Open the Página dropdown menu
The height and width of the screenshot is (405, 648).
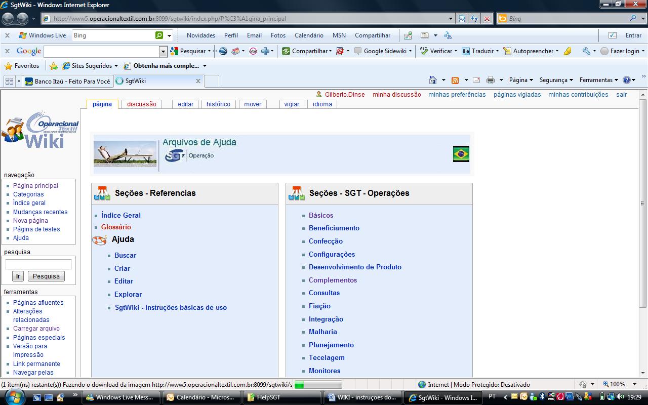[x=521, y=80]
